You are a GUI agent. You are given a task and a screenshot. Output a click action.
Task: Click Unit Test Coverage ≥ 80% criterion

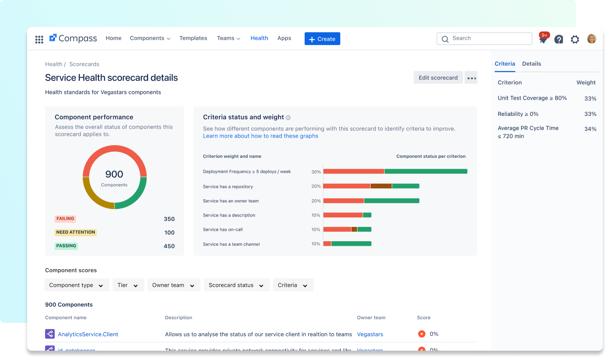(x=533, y=98)
